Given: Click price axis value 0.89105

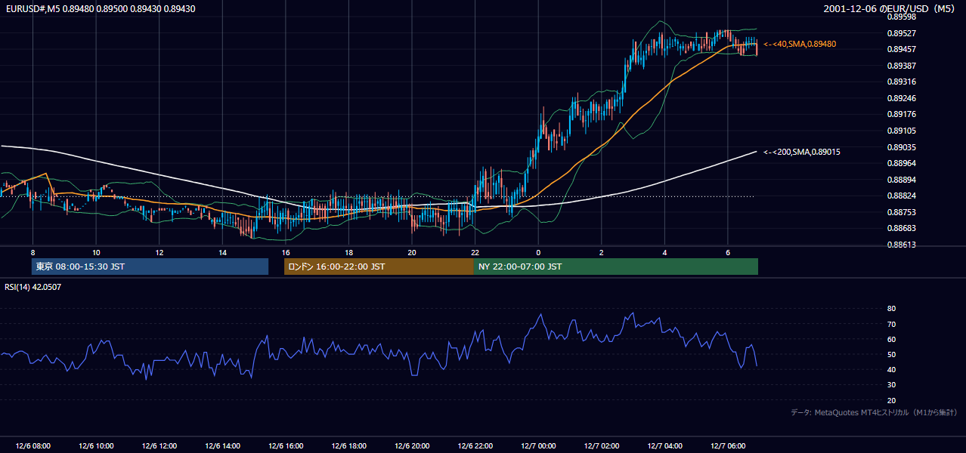Looking at the screenshot, I should tap(901, 131).
